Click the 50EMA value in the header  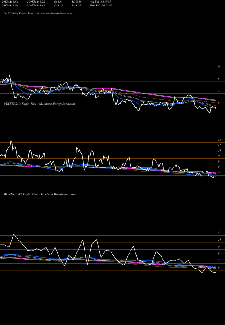11,5
